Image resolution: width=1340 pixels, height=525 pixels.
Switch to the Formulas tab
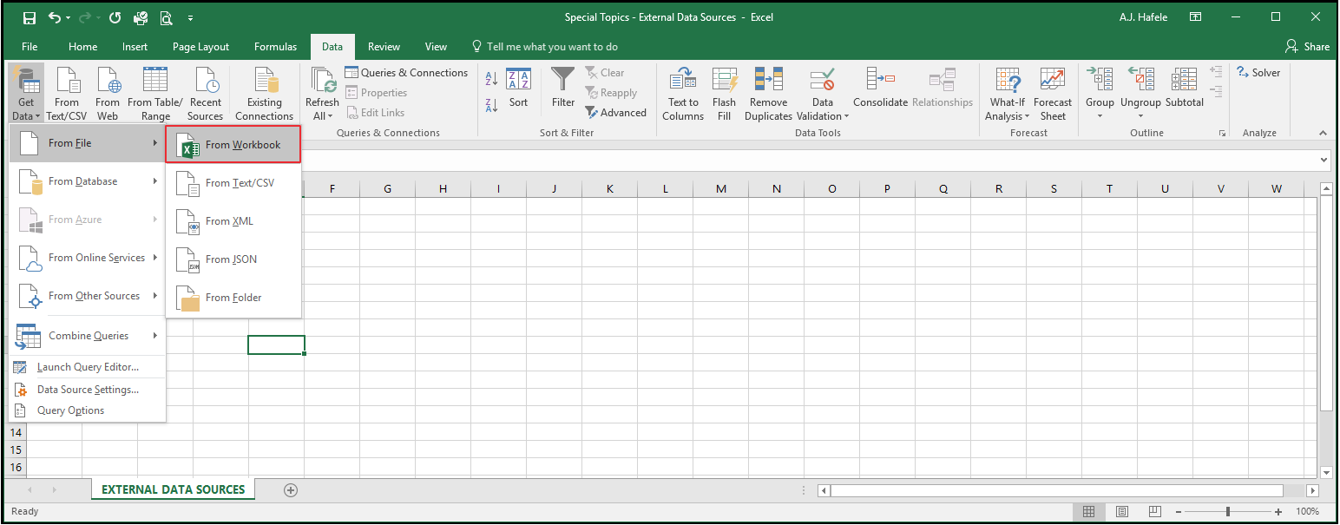[x=275, y=47]
